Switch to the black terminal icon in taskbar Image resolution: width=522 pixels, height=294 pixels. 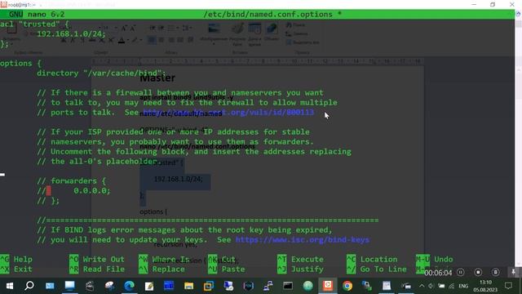(x=288, y=286)
